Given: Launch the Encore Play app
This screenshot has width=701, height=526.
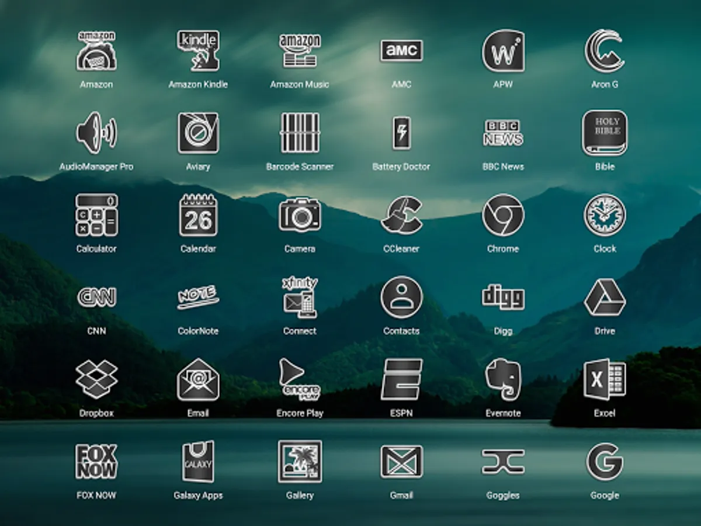Looking at the screenshot, I should pyautogui.click(x=300, y=379).
